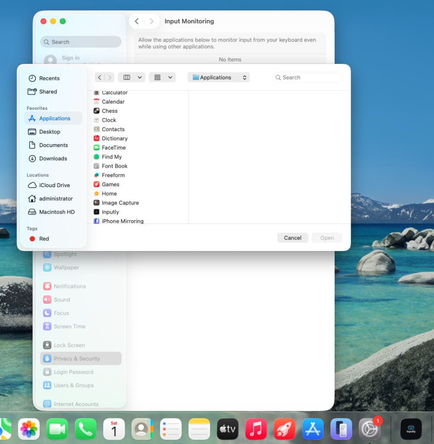This screenshot has height=444, width=434.
Task: Open Music from the Dock
Action: coord(256,429)
